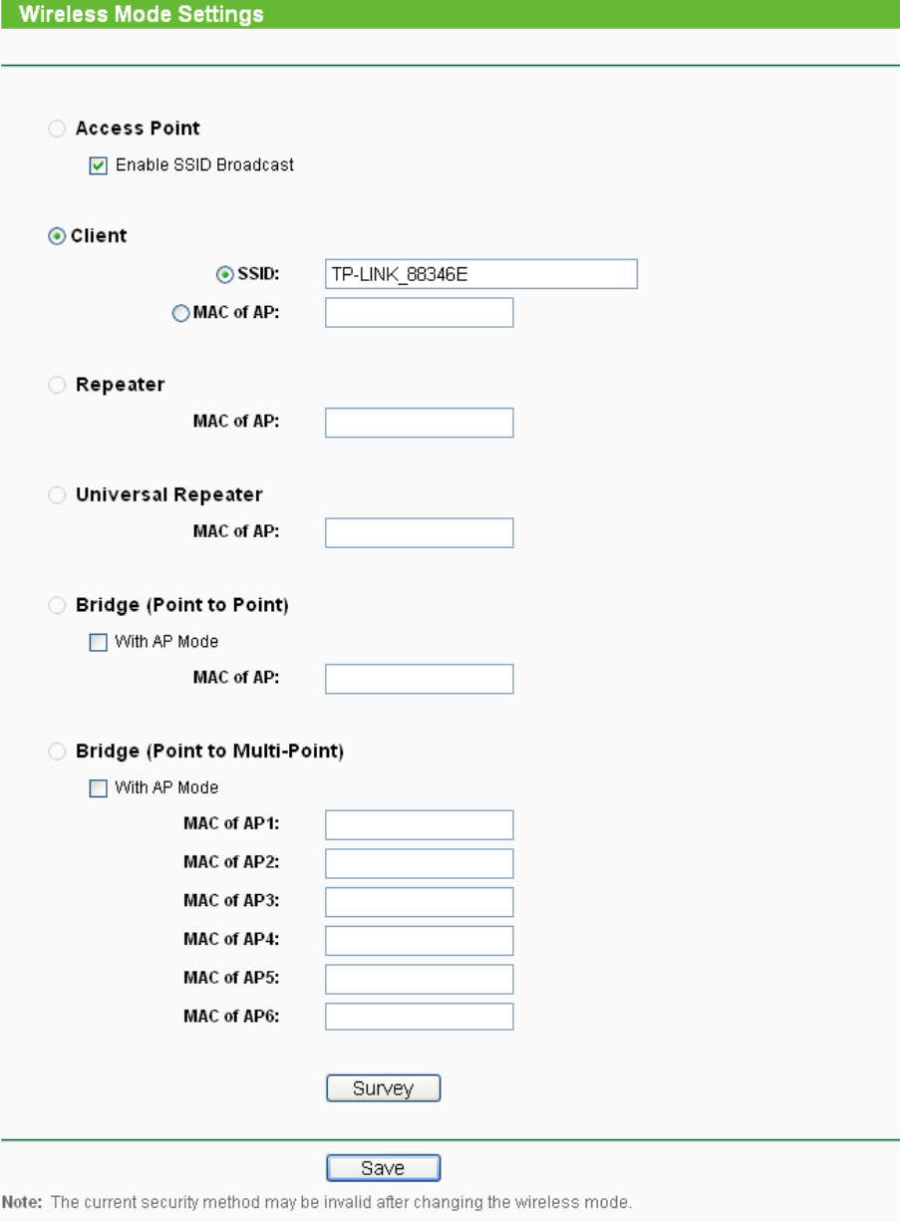Click the Client MAC of AP field
The image size is (900, 1222).
coord(419,313)
